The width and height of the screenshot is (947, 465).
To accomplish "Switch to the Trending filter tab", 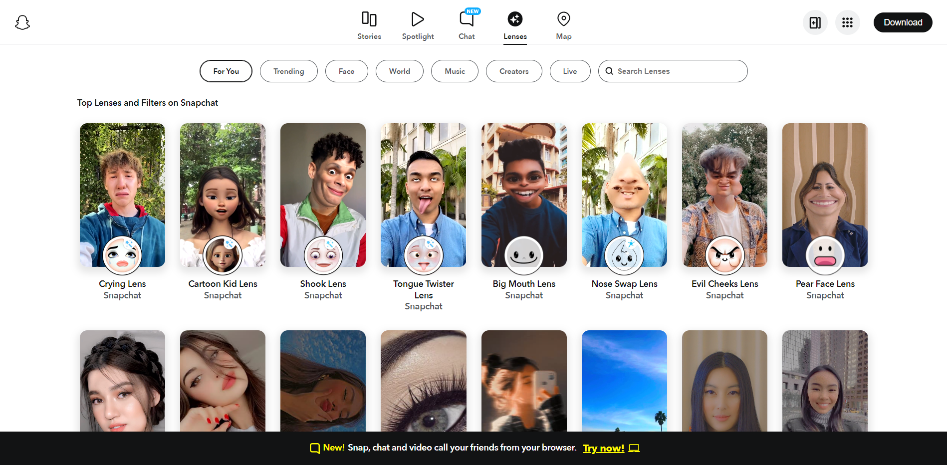I will [288, 71].
